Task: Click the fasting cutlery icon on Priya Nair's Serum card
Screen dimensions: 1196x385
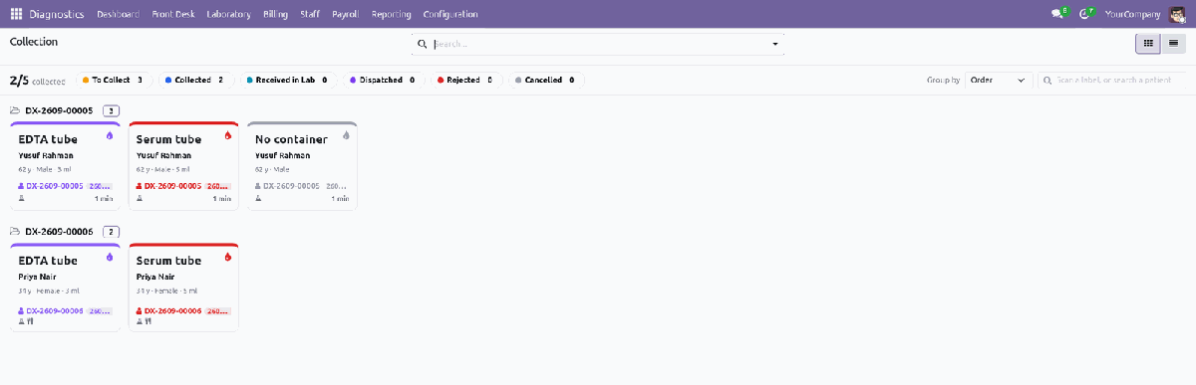Action: pos(149,320)
